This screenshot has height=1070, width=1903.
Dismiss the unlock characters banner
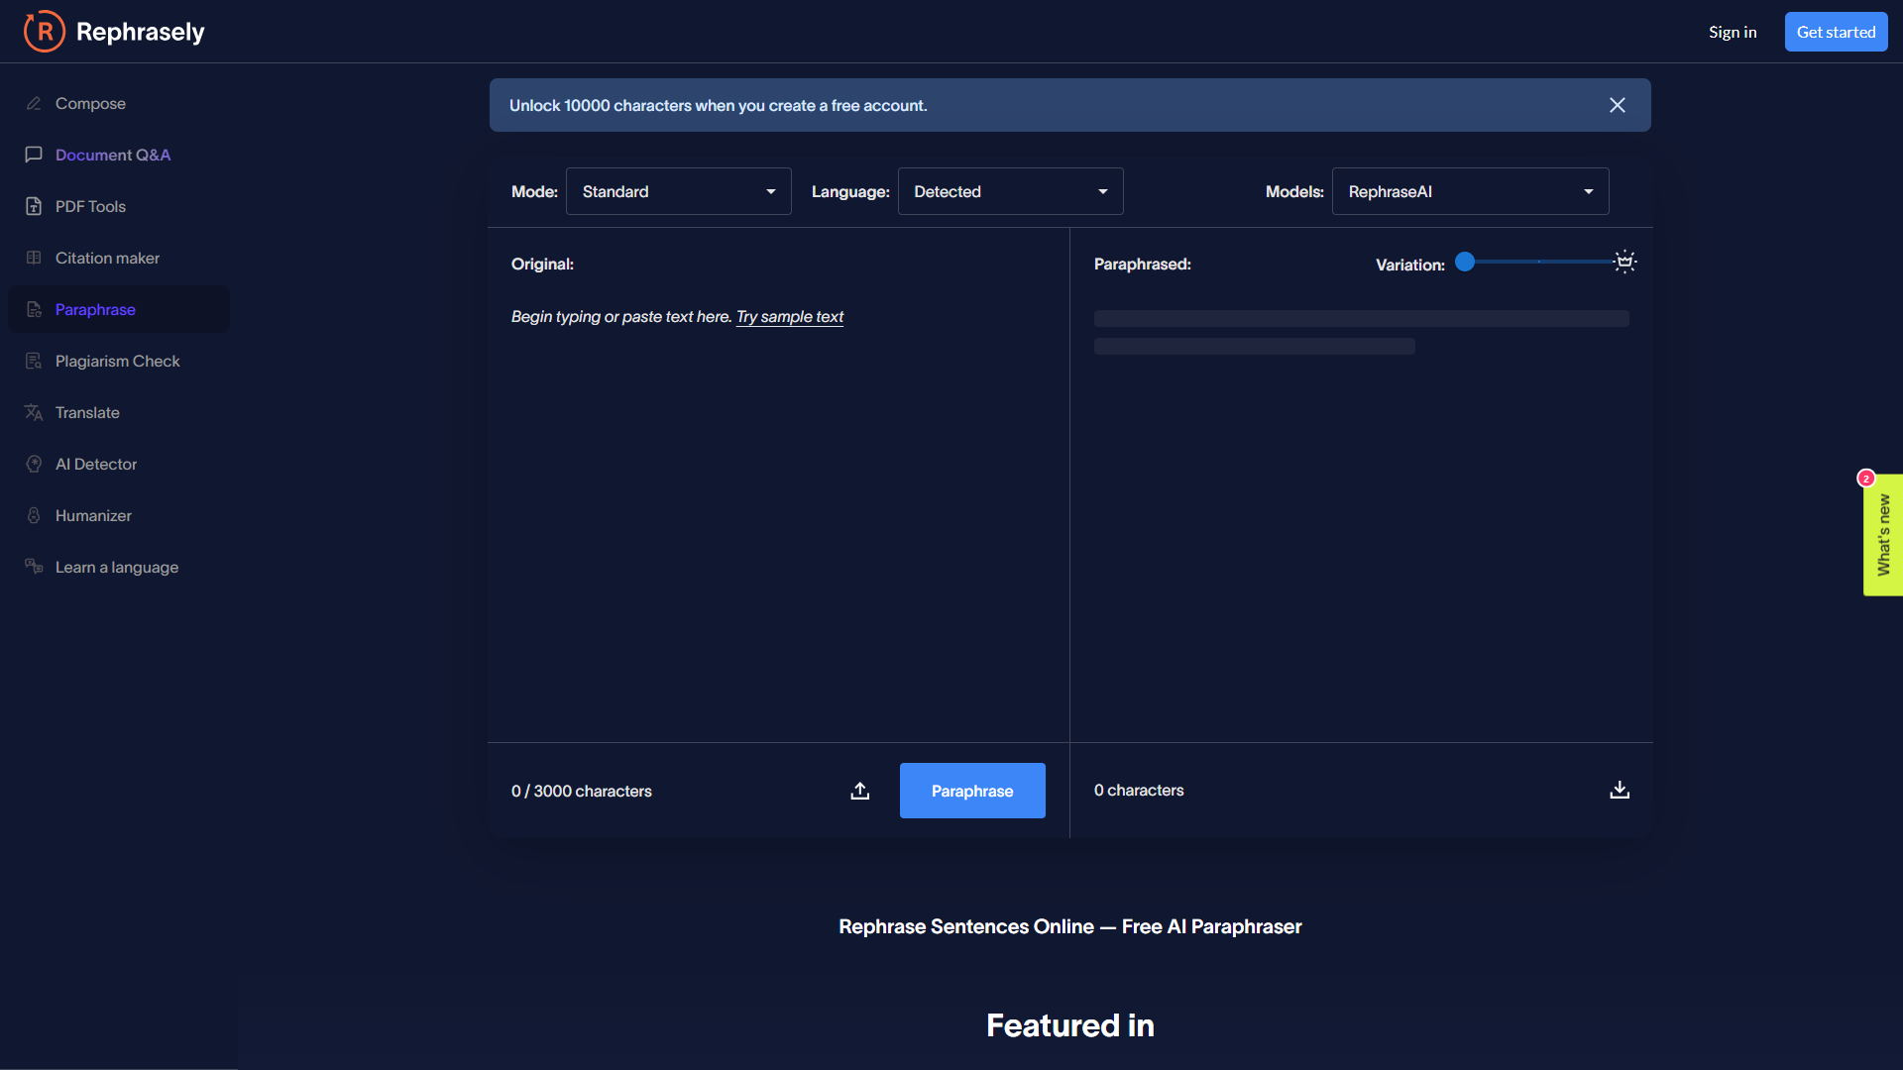pyautogui.click(x=1618, y=105)
